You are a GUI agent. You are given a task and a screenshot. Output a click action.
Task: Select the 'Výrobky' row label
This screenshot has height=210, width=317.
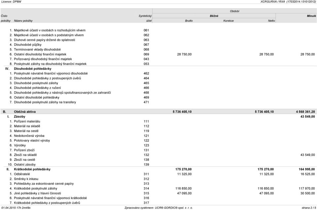point(20,145)
